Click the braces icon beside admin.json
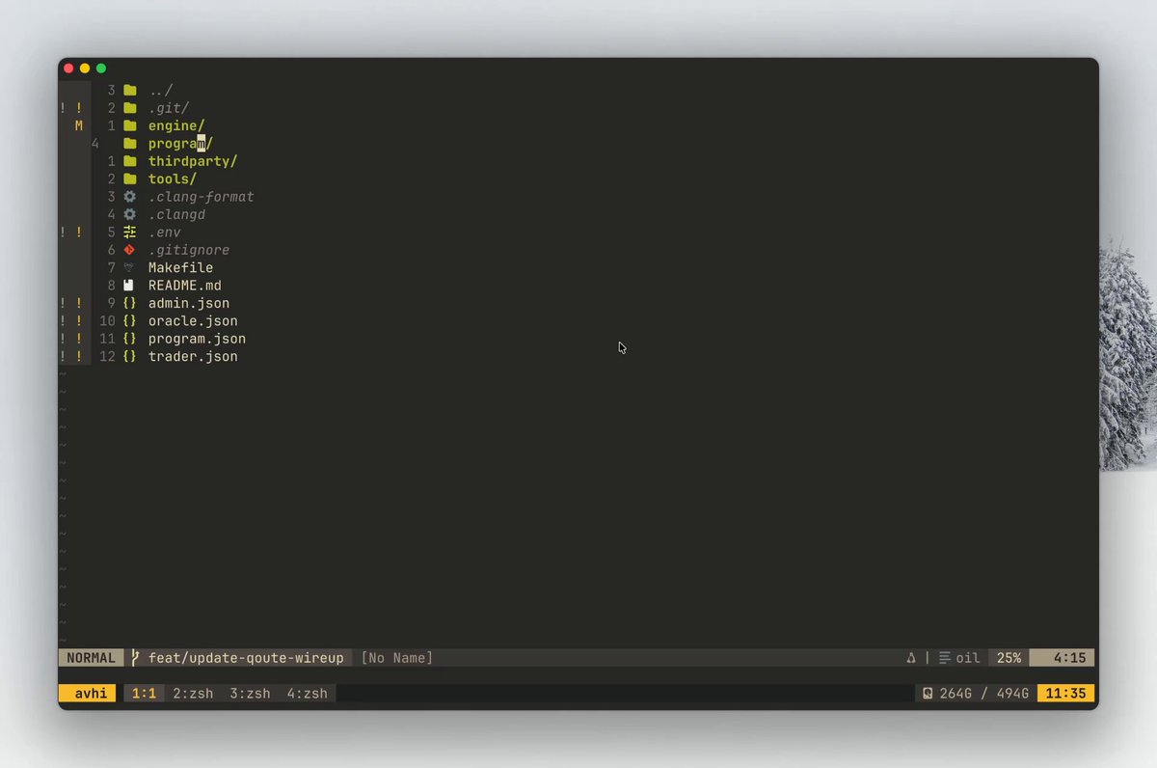The height and width of the screenshot is (768, 1157). tap(130, 303)
